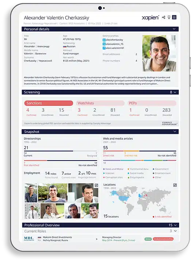Select the Sanctions screening tab

coord(49,103)
